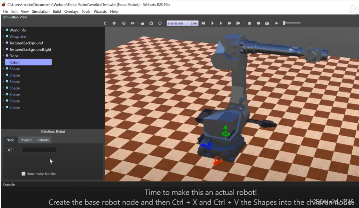This screenshot has width=359, height=208.
Task: Open the Build menu
Action: [x=57, y=11]
